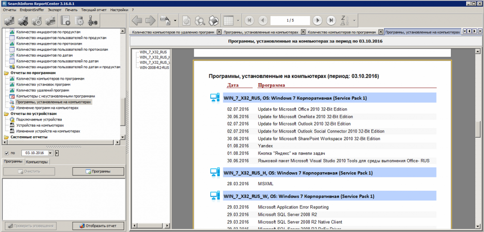Select tree item Количество удалений программ
The image size is (484, 232).
pos(43,90)
